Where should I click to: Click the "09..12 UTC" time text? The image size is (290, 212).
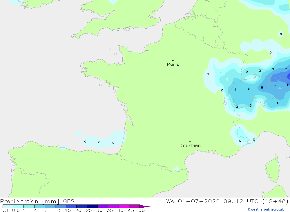(241, 201)
